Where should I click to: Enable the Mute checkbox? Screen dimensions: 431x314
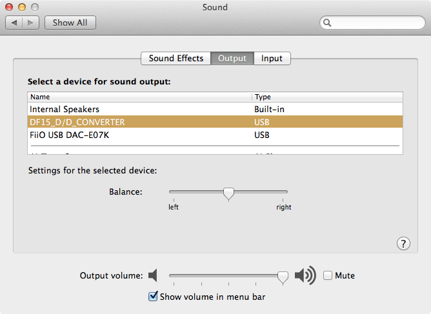pos(327,275)
